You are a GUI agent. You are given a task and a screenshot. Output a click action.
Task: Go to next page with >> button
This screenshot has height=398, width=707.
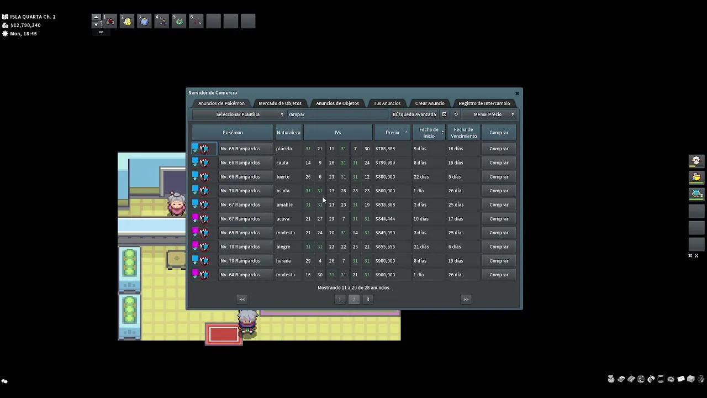(466, 299)
